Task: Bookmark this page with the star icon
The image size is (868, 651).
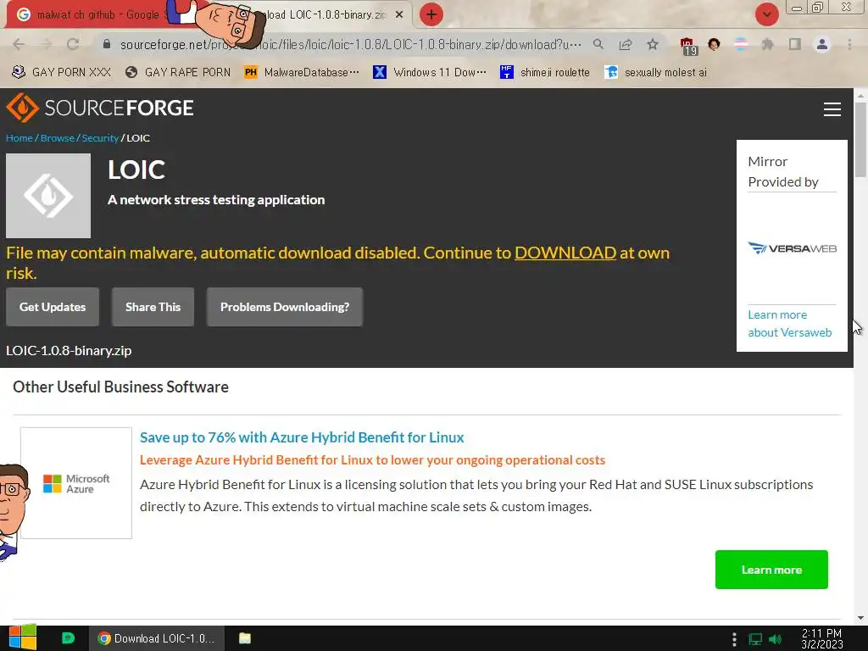Action: click(x=653, y=44)
